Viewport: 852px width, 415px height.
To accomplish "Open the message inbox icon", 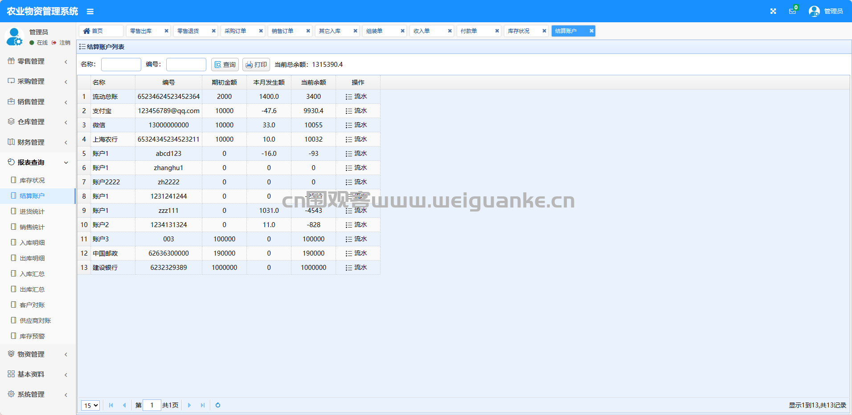I will tap(792, 11).
